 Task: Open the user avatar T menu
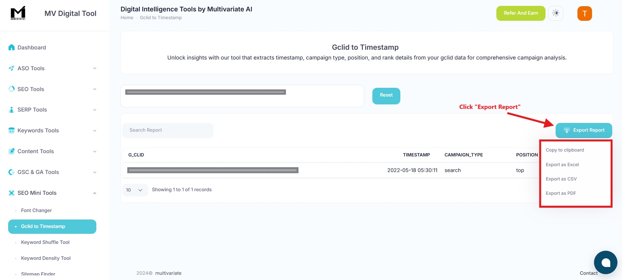point(585,13)
